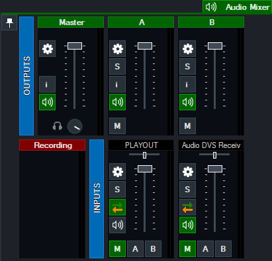Open settings gear on PLAYOUT input
Image resolution: width=272 pixels, height=261 pixels.
click(117, 172)
